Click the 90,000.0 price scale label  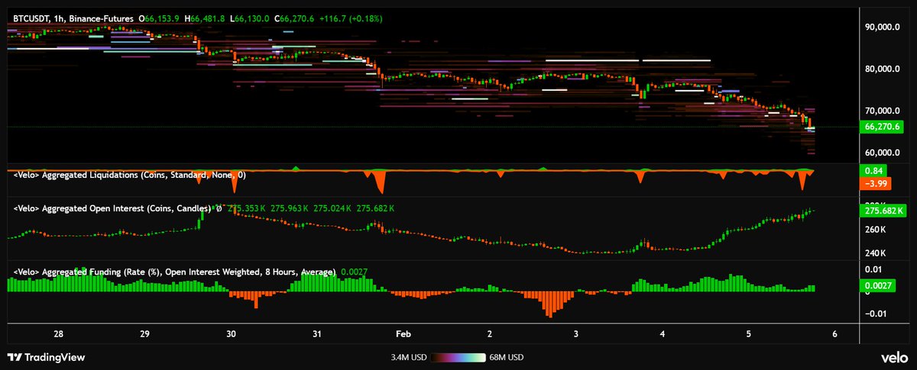881,27
